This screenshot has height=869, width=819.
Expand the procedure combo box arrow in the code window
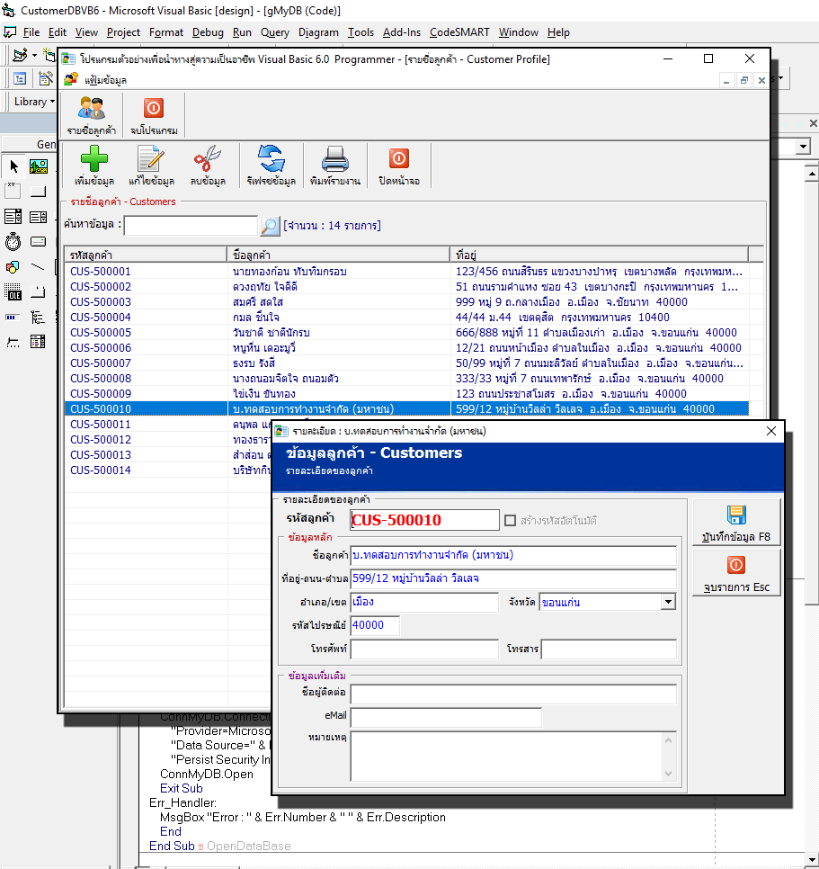point(803,147)
